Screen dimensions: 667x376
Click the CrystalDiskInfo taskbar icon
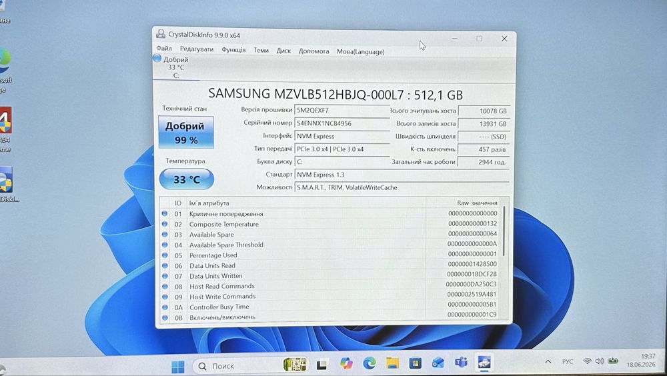(484, 362)
